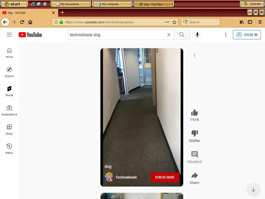Toggle the browser sidebar view
This screenshot has width=265, height=199.
pyautogui.click(x=250, y=22)
